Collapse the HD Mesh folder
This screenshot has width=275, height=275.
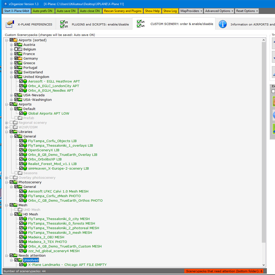(x=11, y=214)
